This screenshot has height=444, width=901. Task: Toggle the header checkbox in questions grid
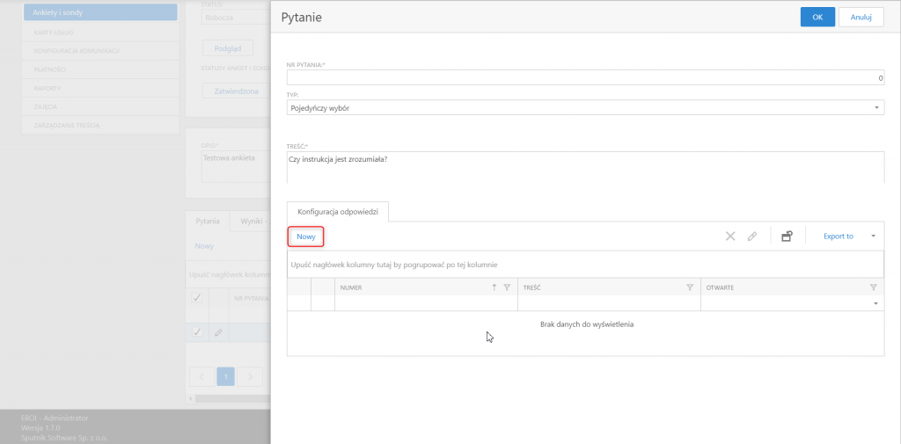coord(196,297)
